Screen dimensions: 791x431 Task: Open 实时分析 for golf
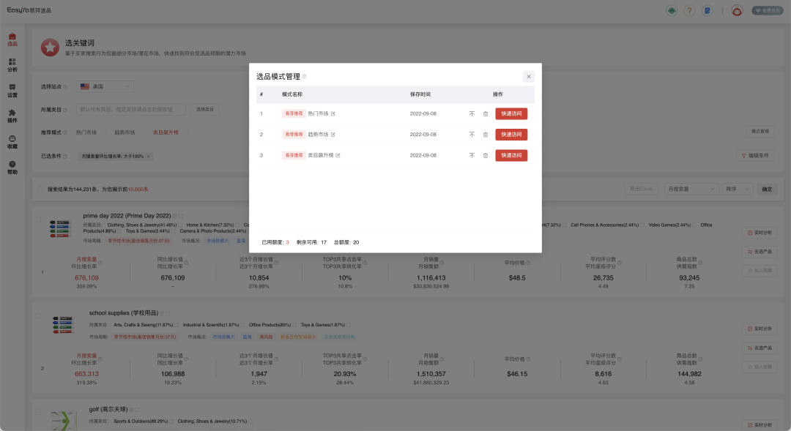tap(760, 425)
